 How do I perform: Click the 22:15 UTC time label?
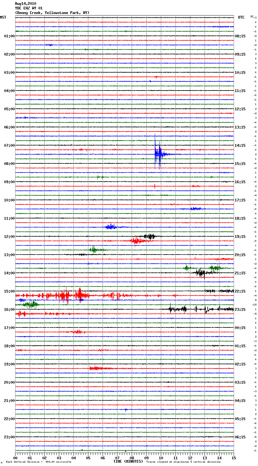click(x=240, y=291)
